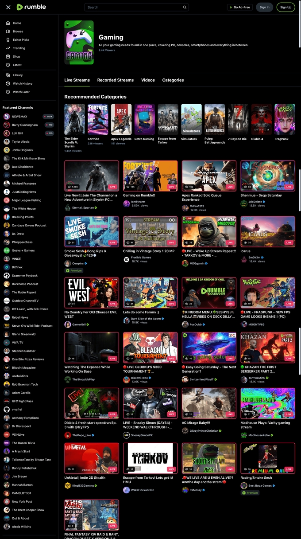The image size is (301, 539).
Task: Open Lofi Girl channel avatar
Action: [7, 133]
